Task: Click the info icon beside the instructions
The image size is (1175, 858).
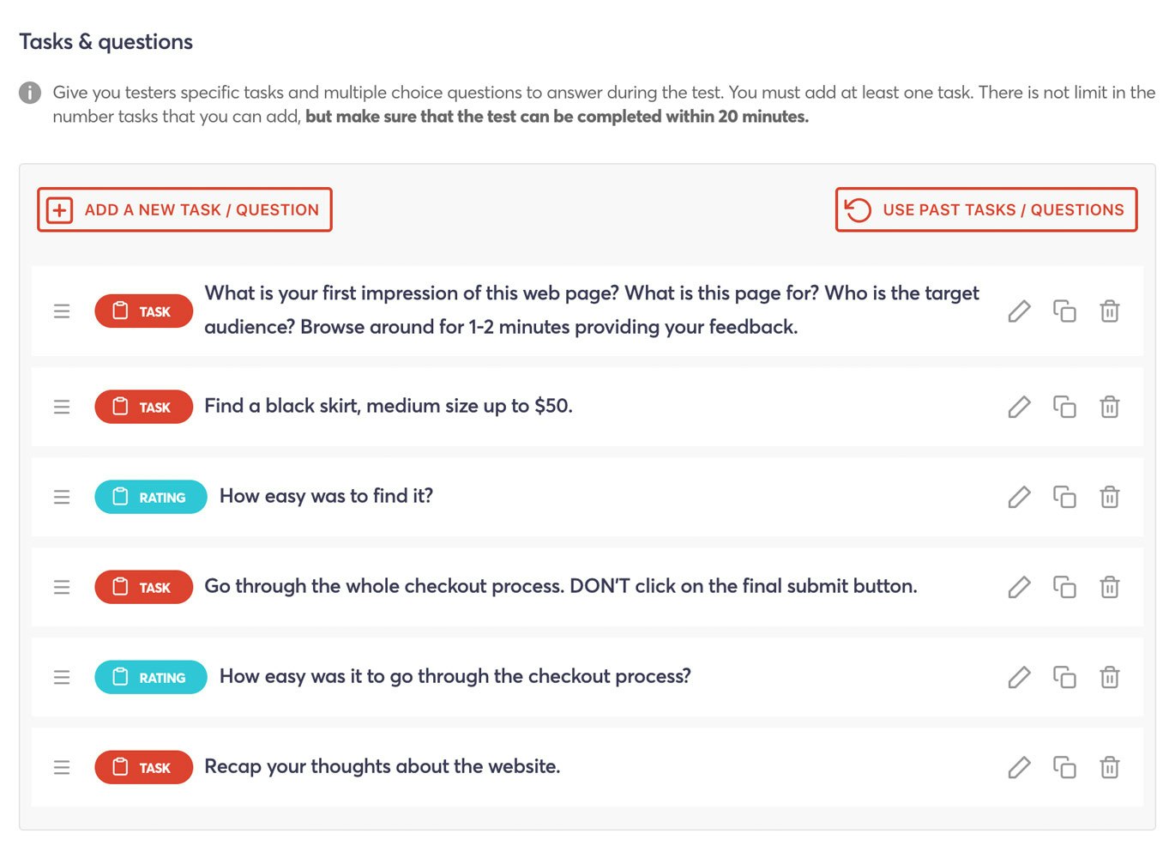Action: pyautogui.click(x=30, y=93)
